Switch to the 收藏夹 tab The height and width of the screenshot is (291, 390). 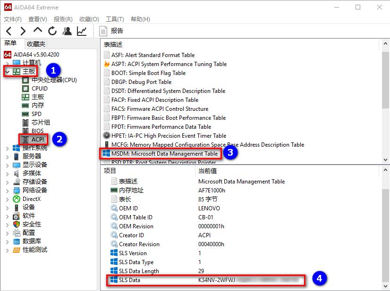(x=36, y=44)
